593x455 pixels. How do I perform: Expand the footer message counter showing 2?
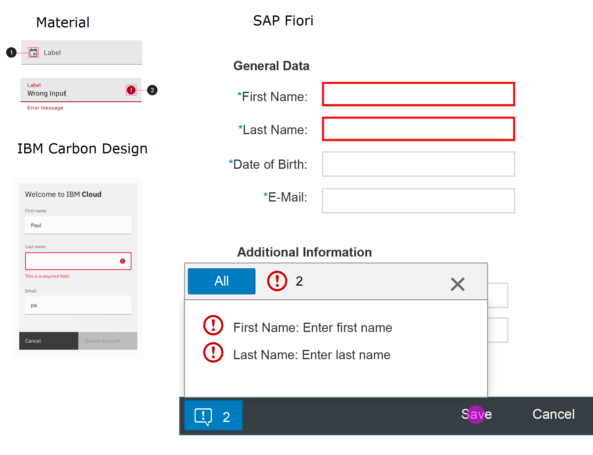tap(213, 415)
